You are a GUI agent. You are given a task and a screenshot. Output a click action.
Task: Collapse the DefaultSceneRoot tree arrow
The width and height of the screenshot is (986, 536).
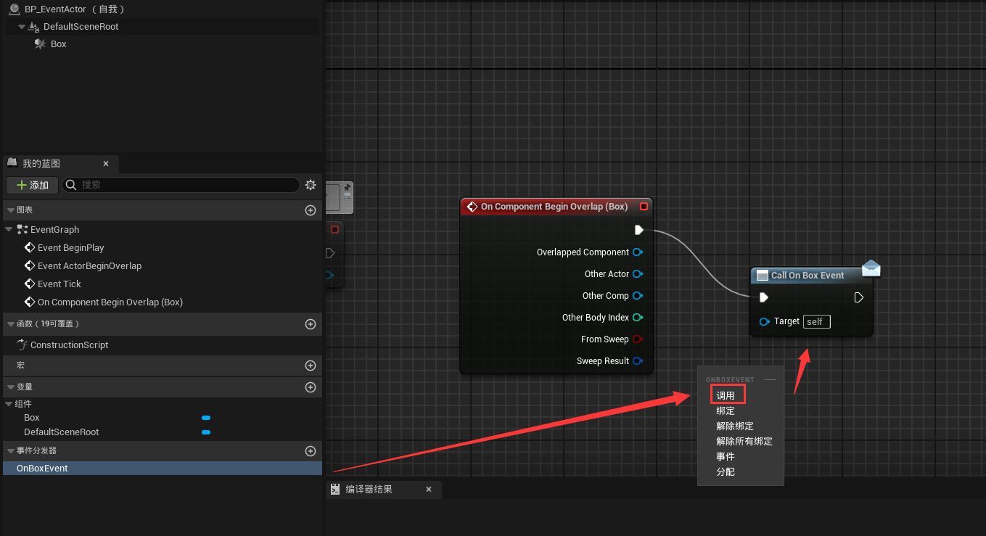point(22,26)
